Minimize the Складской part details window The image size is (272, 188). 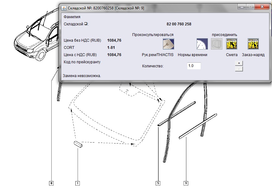tap(242, 7)
